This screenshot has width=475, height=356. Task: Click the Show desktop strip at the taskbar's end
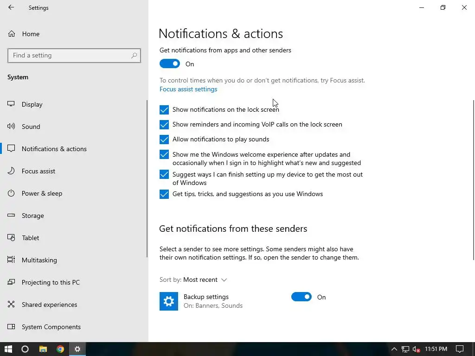pyautogui.click(x=474, y=349)
